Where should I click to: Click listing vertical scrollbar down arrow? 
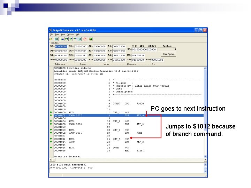click(x=205, y=157)
